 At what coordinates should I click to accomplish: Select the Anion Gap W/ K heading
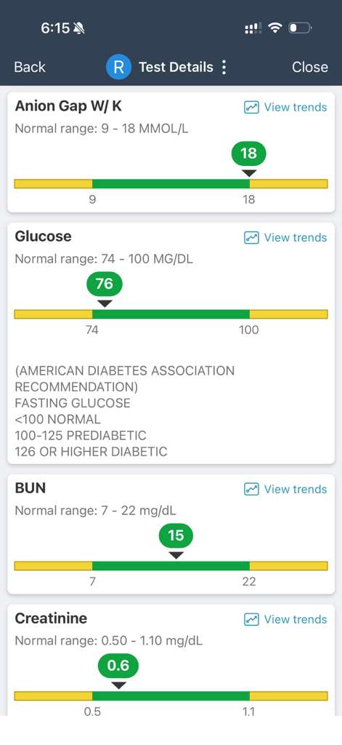point(68,106)
